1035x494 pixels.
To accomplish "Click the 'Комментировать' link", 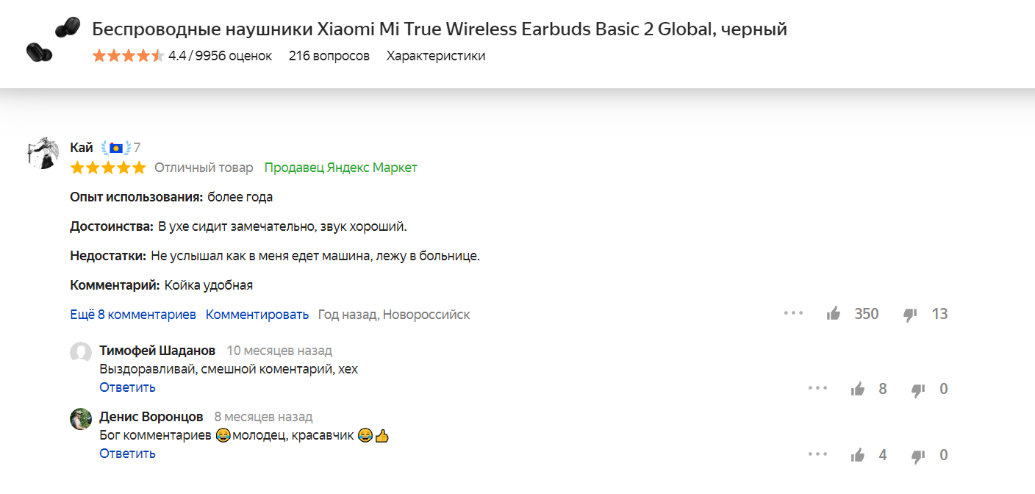I will (x=257, y=315).
